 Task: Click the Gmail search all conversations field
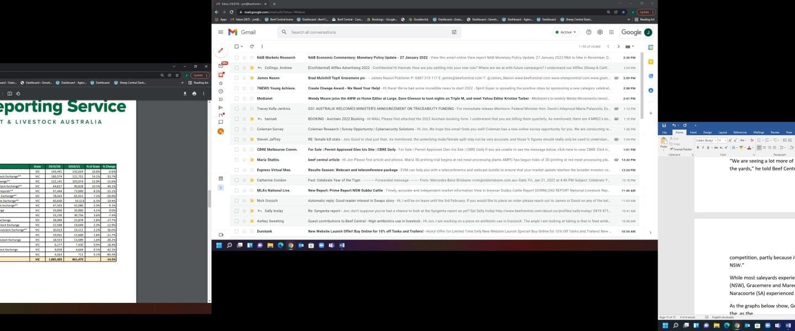369,32
